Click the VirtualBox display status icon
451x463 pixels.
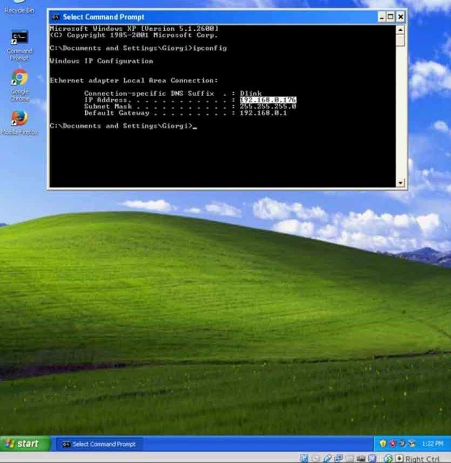[361, 459]
